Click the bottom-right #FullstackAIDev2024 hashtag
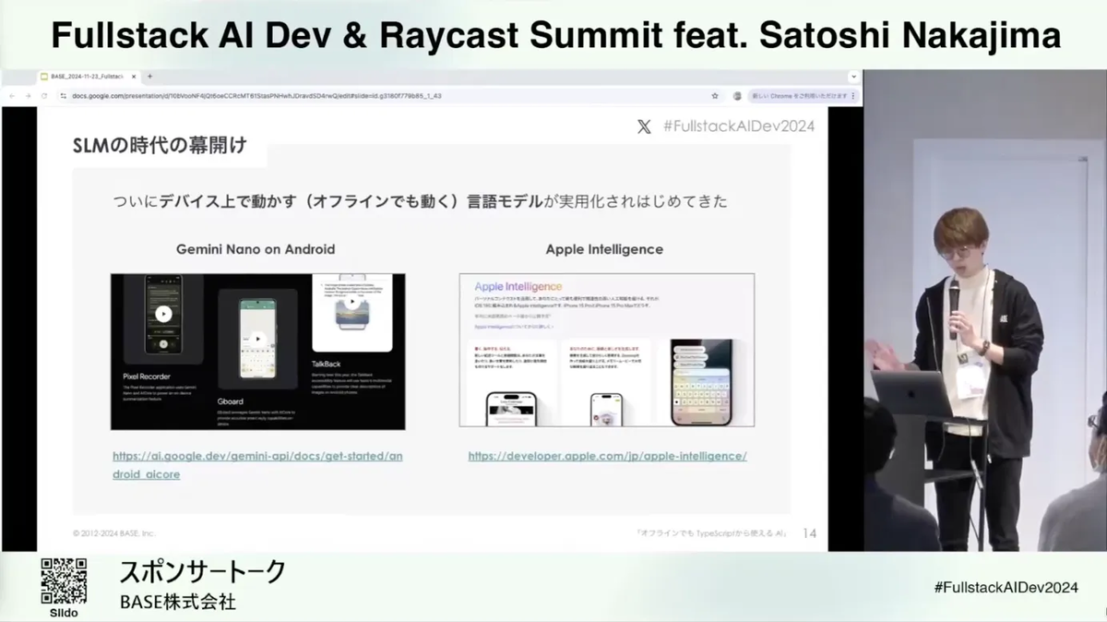Screen dimensions: 1107x622 pyautogui.click(x=1006, y=587)
